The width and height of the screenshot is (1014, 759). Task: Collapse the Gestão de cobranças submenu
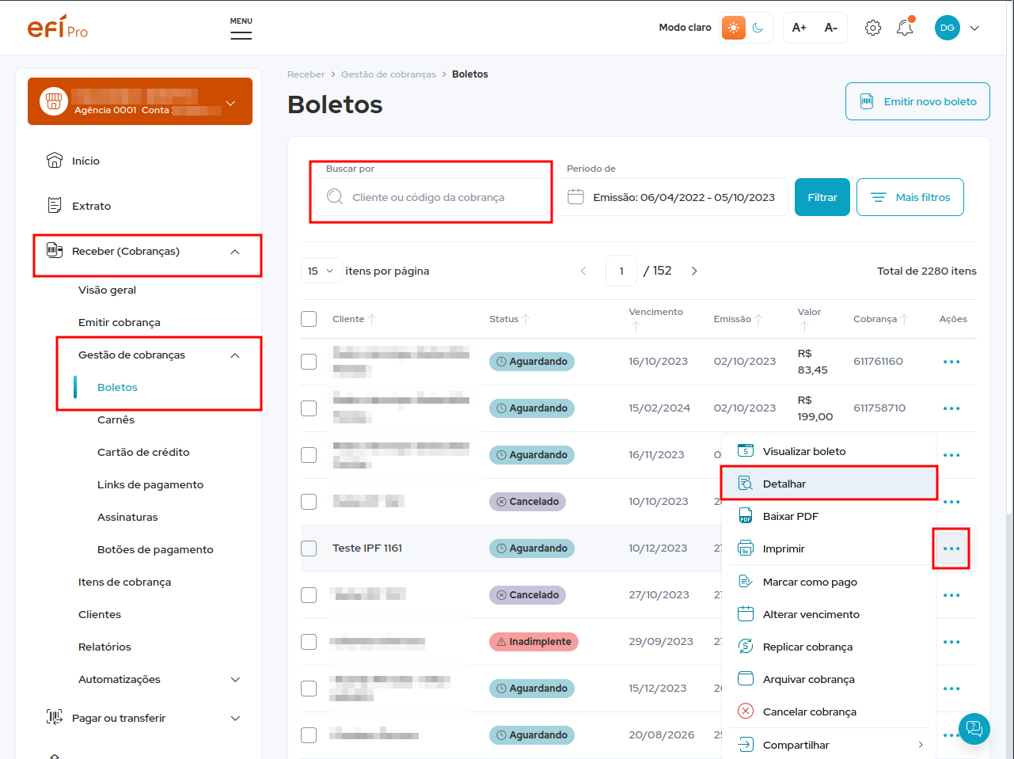(234, 355)
